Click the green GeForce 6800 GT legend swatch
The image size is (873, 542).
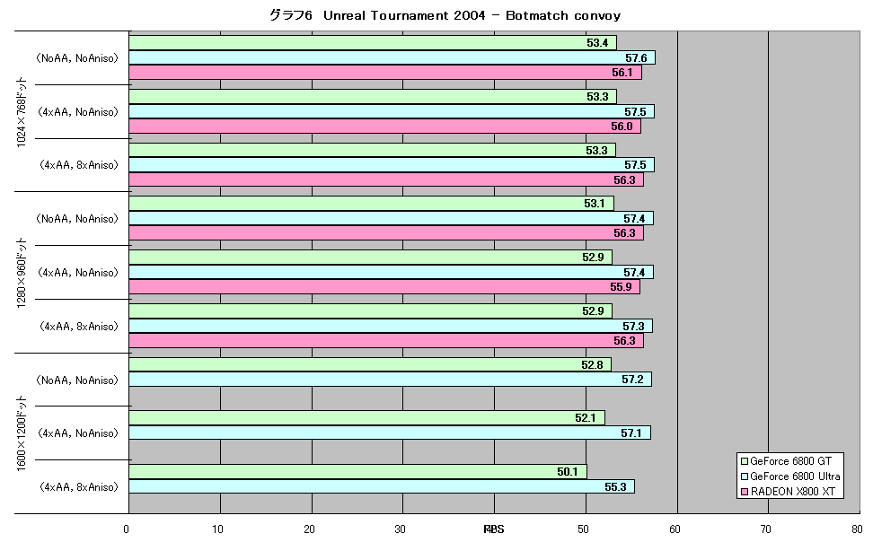pos(745,461)
